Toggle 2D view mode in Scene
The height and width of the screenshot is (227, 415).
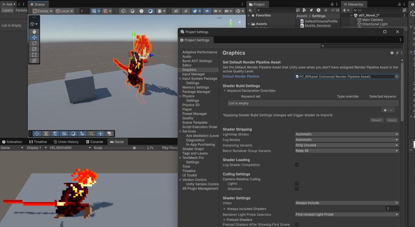click(176, 11)
